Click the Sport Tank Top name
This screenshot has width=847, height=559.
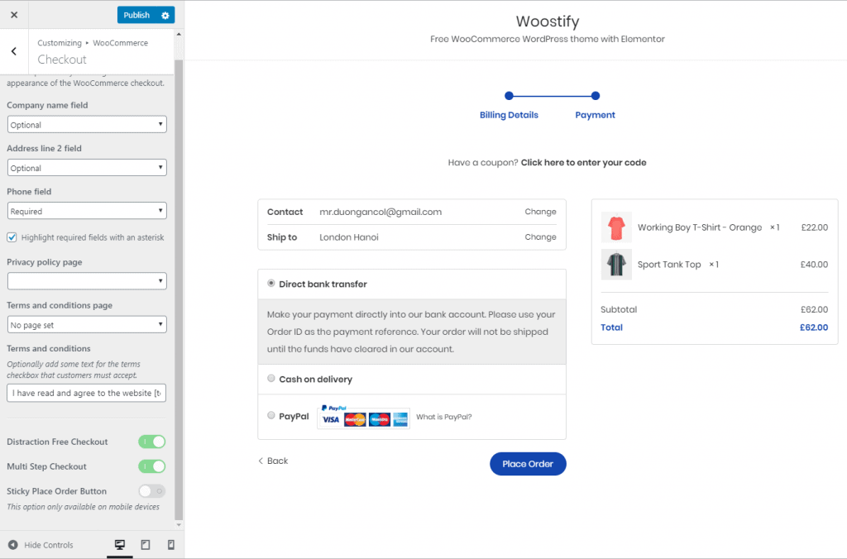[669, 265]
